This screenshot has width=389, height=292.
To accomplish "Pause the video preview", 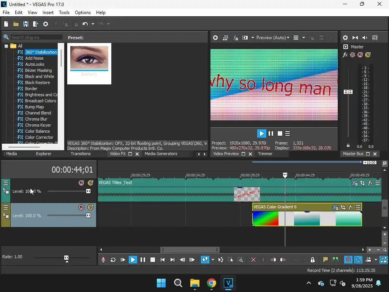I will coord(271,133).
